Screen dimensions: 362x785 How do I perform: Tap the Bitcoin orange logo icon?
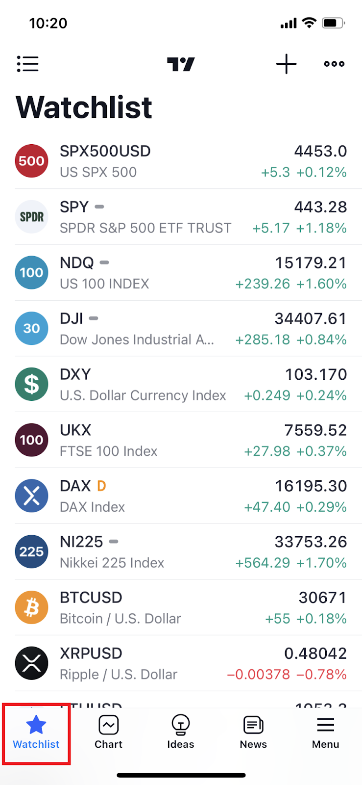pyautogui.click(x=31, y=607)
